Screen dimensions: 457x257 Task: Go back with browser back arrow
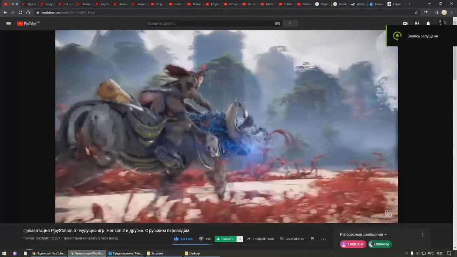(x=5, y=12)
